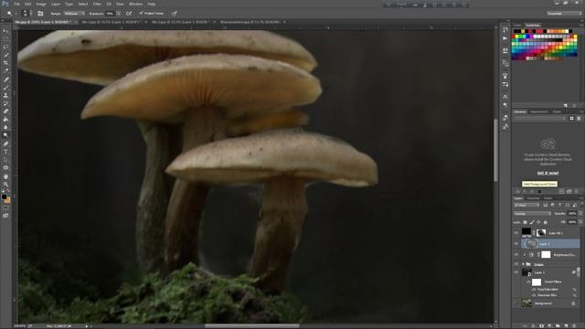
Task: Toggle visibility of Smart Filters
Action: pos(529,282)
